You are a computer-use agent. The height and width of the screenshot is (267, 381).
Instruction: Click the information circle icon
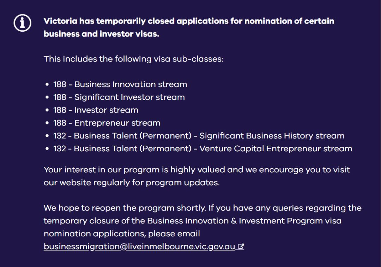(x=22, y=24)
